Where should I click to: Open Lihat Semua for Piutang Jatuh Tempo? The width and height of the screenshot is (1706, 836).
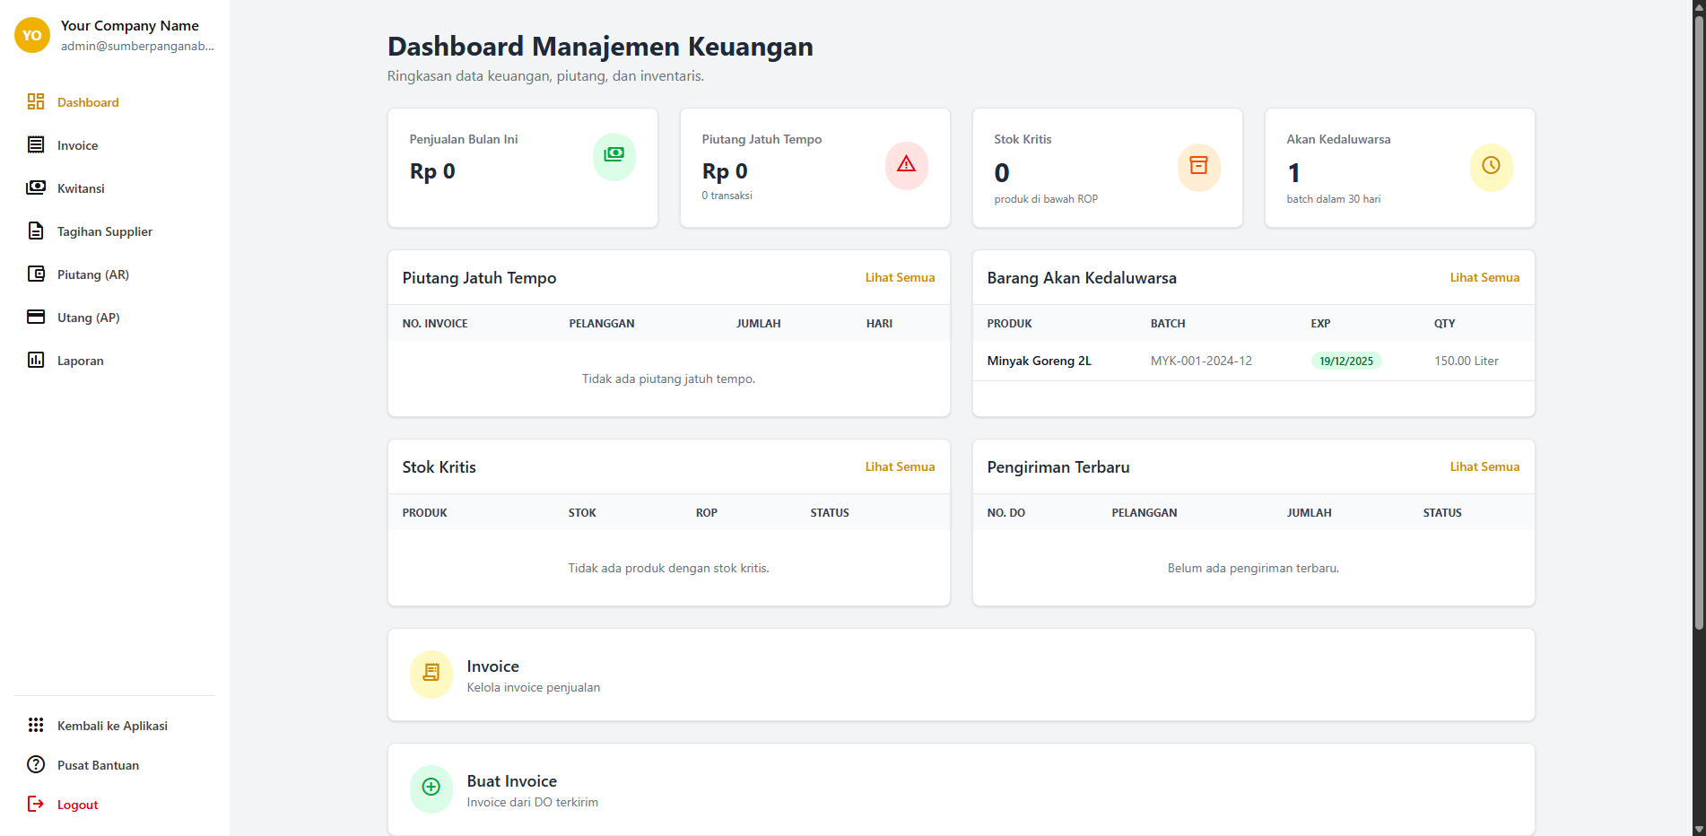[x=900, y=277]
